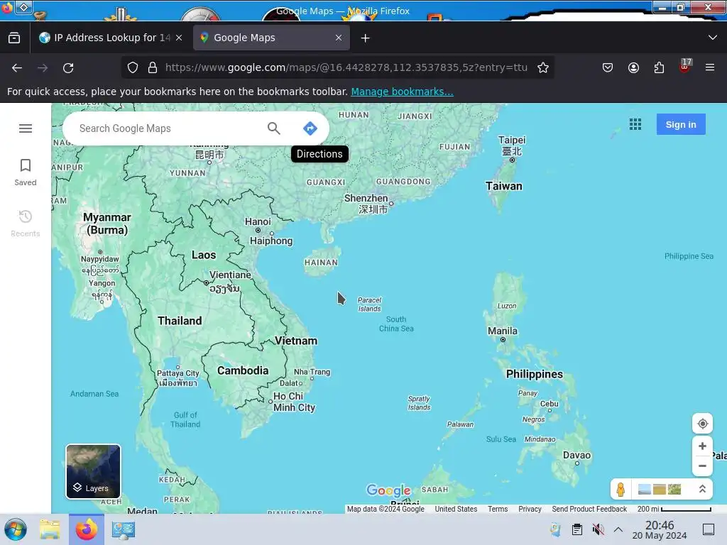
Task: Click Send Product Feedback link
Action: pos(589,509)
